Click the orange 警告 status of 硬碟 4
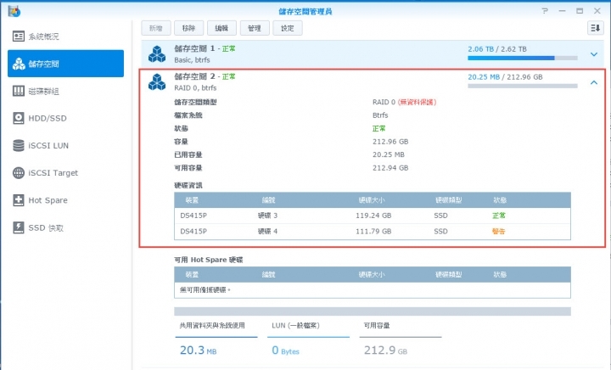Screen dimensions: 611x370 [499, 232]
